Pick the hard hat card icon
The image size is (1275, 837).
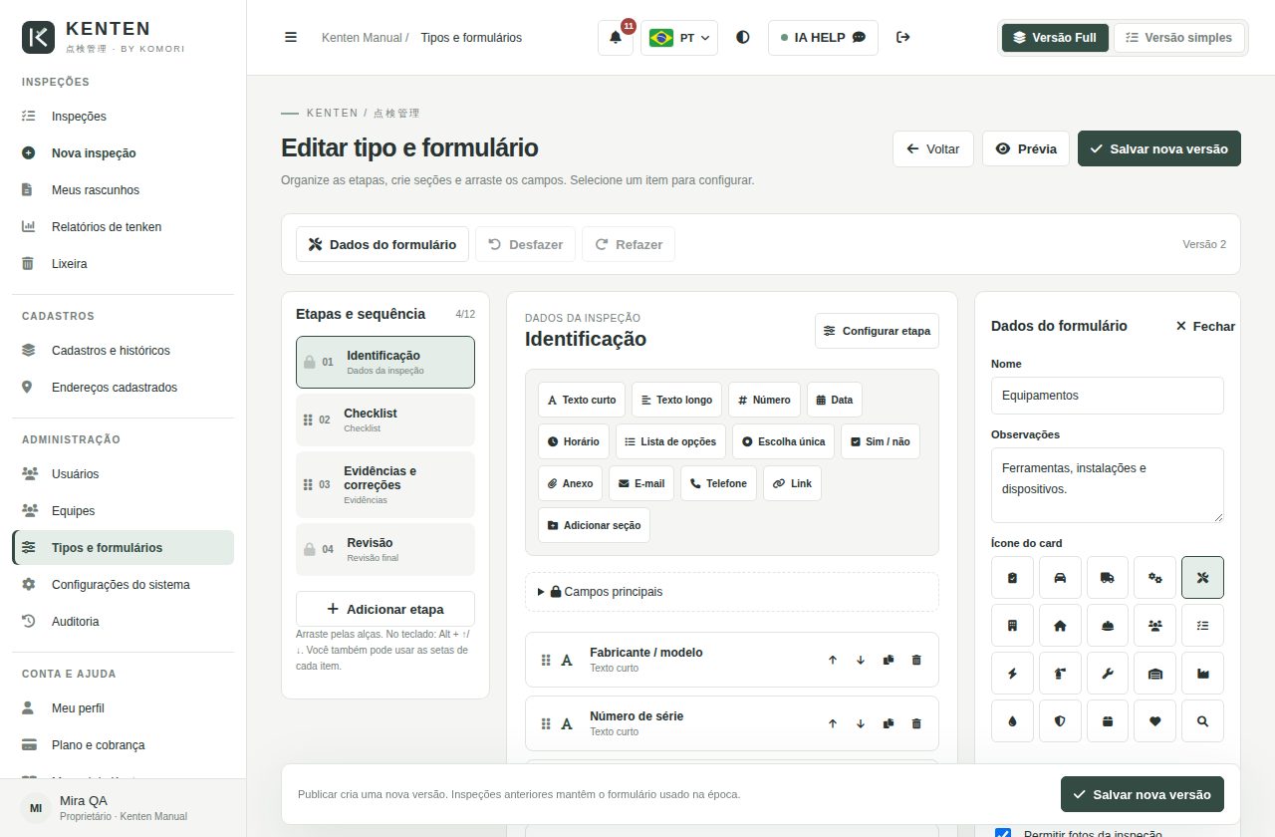tap(1108, 625)
